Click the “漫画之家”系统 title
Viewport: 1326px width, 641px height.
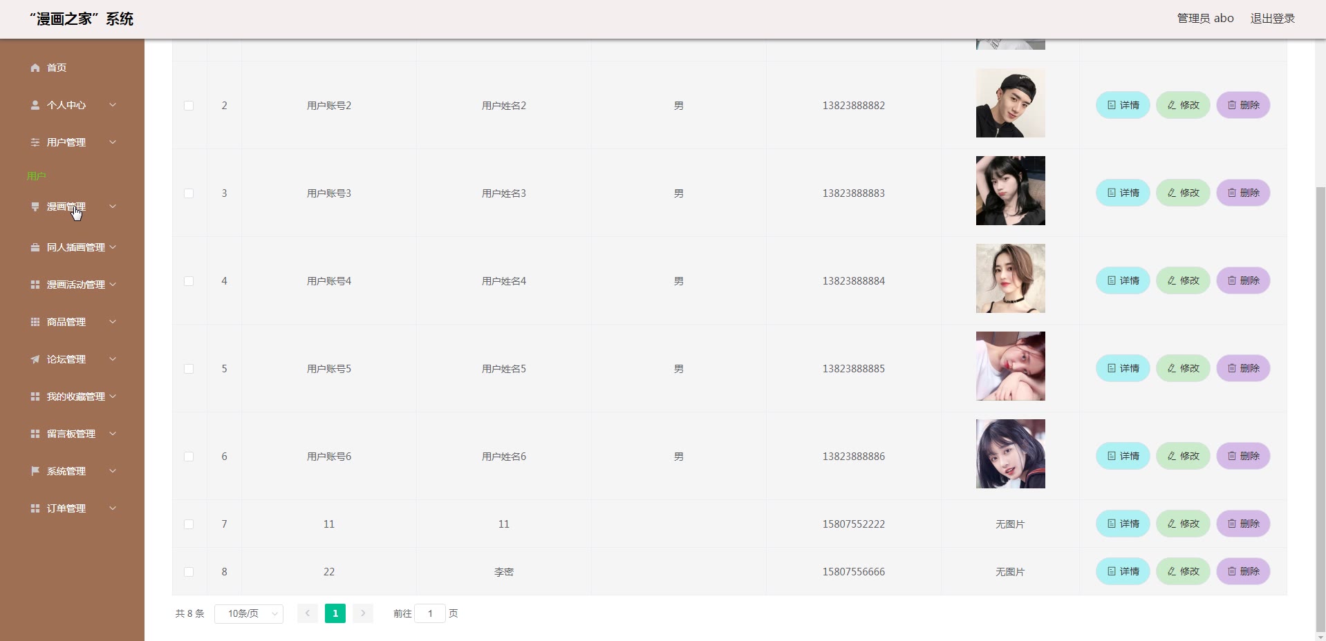coord(82,19)
